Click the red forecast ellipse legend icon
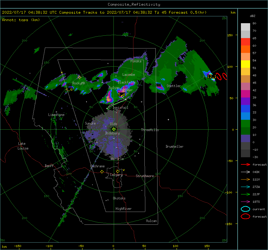The height and width of the screenshot is (250, 268). click(245, 216)
